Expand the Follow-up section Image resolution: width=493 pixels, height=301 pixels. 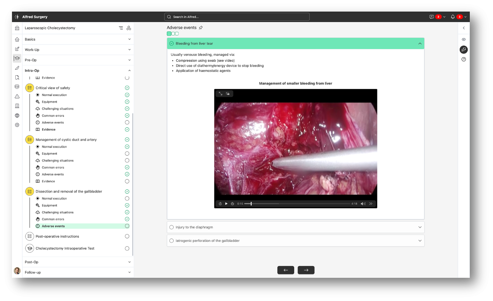(x=129, y=272)
